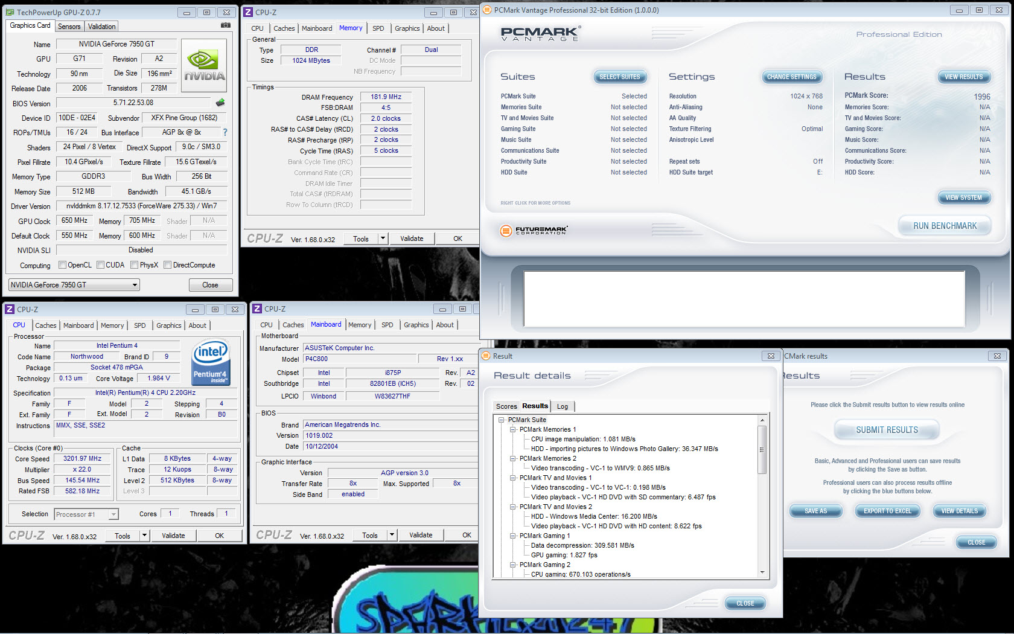Image resolution: width=1014 pixels, height=634 pixels.
Task: Collapse the PCMark Memories 1 node
Action: (x=512, y=429)
